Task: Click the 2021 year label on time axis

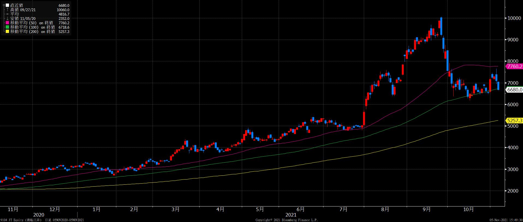Action: (x=291, y=215)
